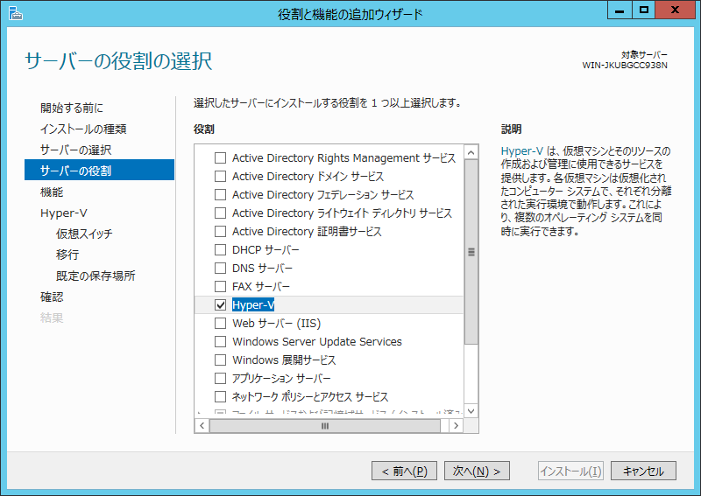Open the 機能 step
The height and width of the screenshot is (496, 701).
pyautogui.click(x=52, y=192)
